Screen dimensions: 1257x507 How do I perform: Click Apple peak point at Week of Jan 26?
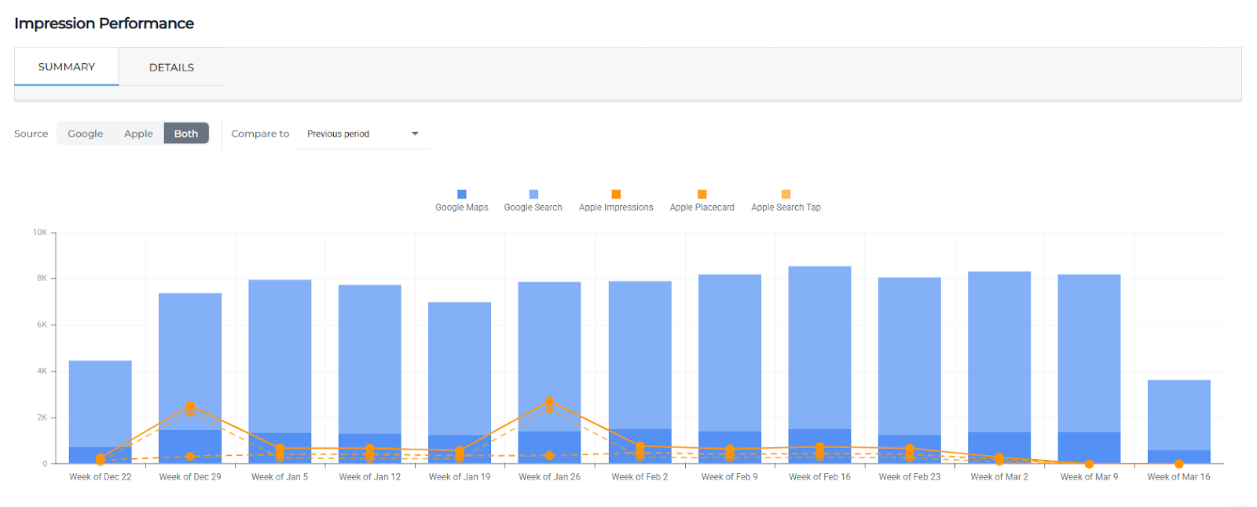549,402
